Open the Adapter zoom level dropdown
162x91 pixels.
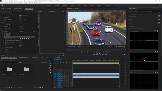pyautogui.click(x=80, y=47)
